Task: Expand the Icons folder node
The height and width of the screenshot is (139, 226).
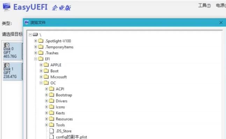Action: tap(46, 107)
